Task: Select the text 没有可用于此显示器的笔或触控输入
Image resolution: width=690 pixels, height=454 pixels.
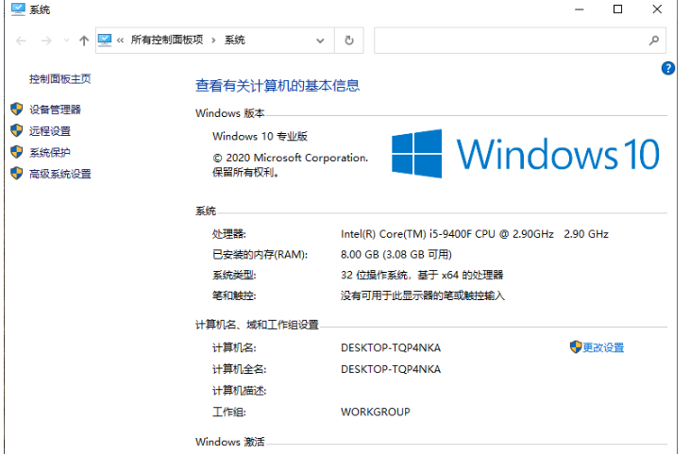Action: tap(423, 296)
